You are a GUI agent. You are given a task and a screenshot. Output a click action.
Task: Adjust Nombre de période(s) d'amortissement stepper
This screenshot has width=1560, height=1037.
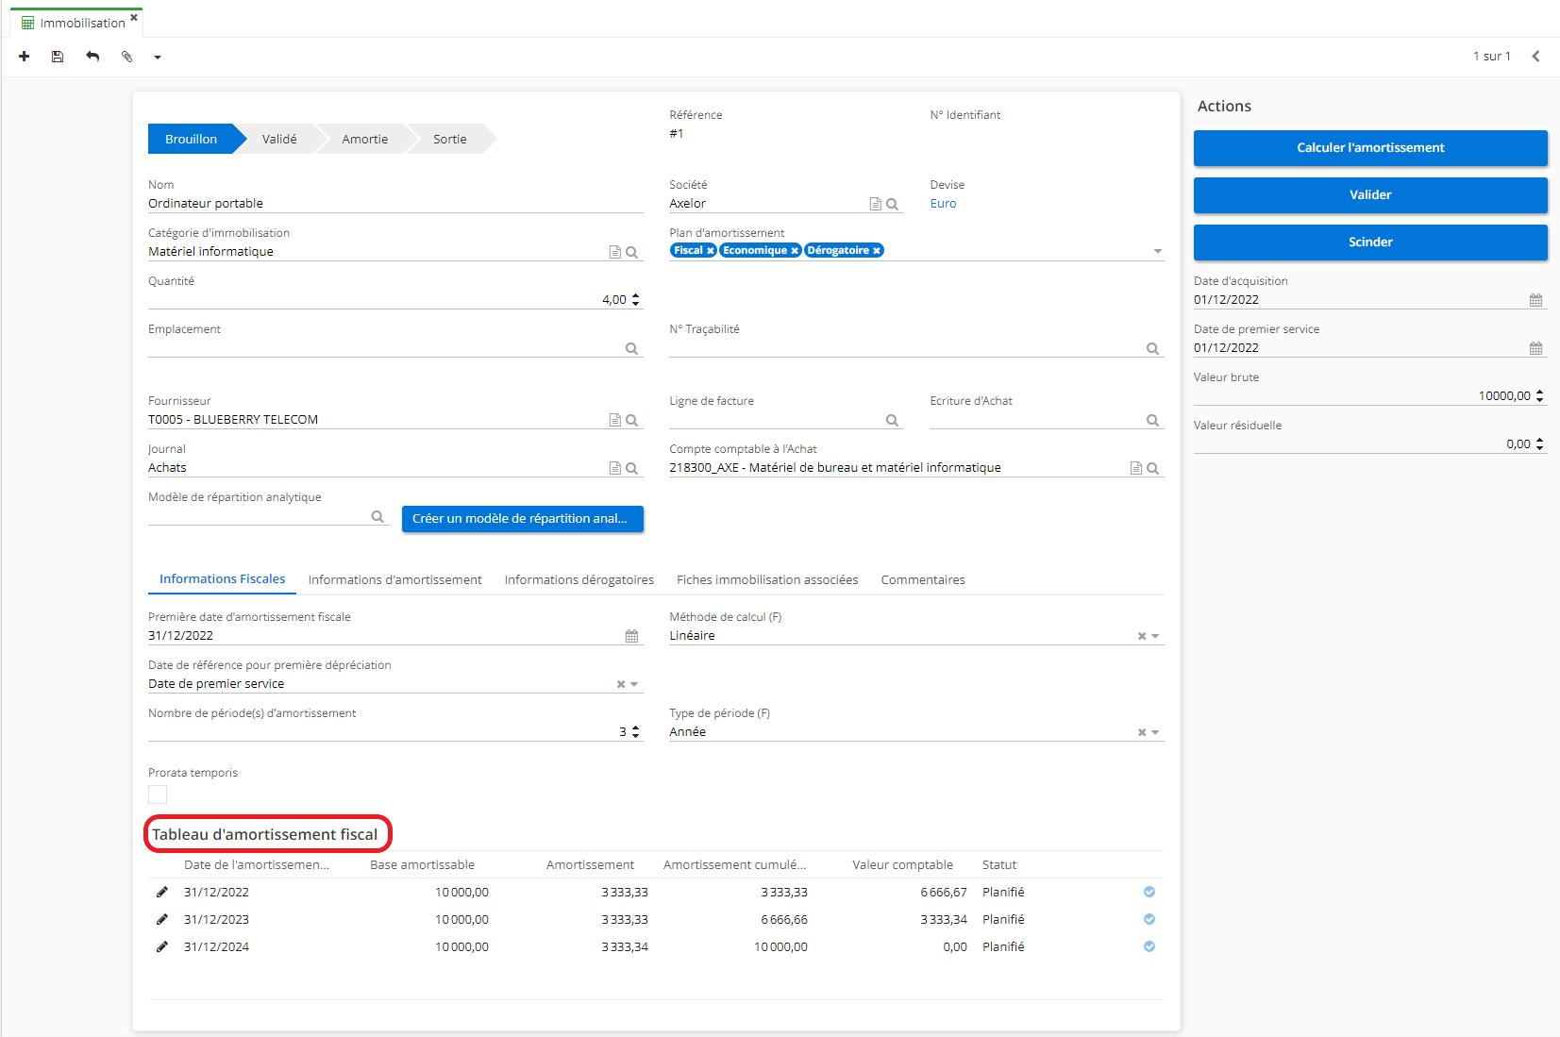[636, 732]
